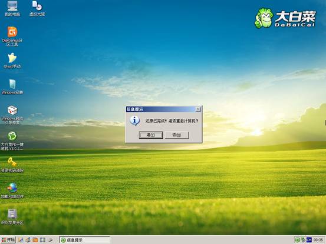Click the orange quick launch icon
The height and width of the screenshot is (244, 326).
35,240
